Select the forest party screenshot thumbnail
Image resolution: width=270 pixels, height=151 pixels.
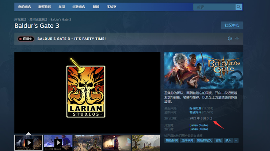pos(146,143)
